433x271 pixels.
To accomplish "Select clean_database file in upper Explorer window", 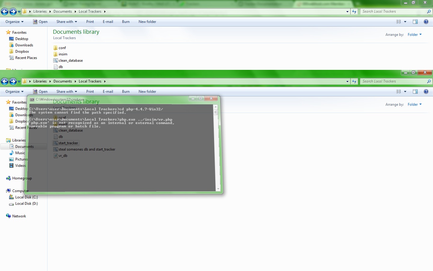I will [68, 61].
